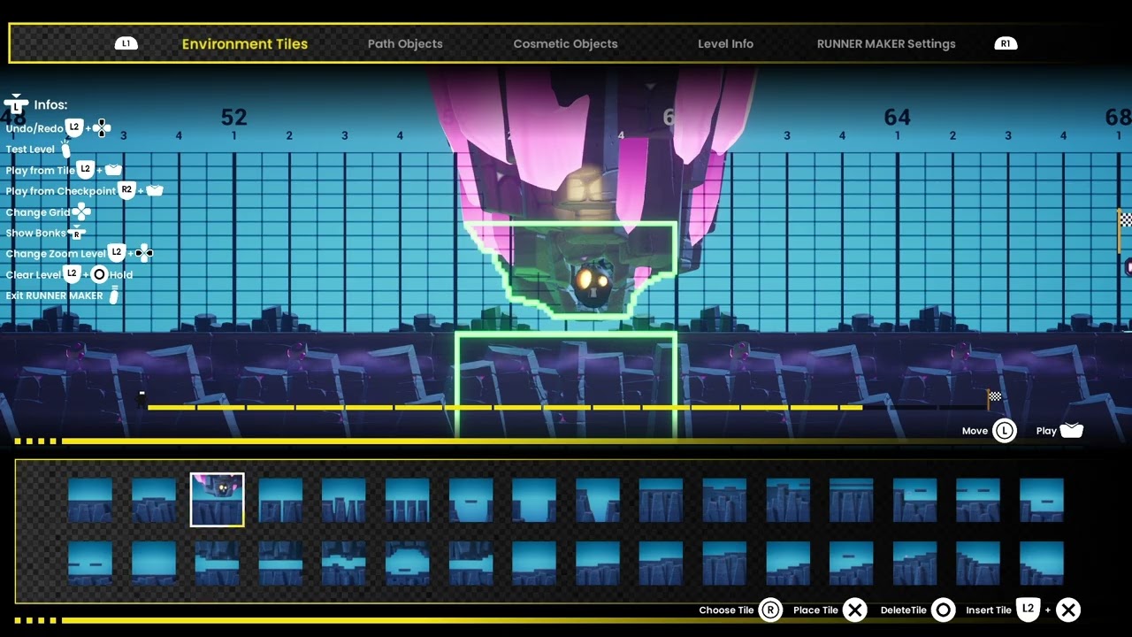Click the Infos: heading text
Viewport: 1132px width, 637px height.
pyautogui.click(x=50, y=105)
